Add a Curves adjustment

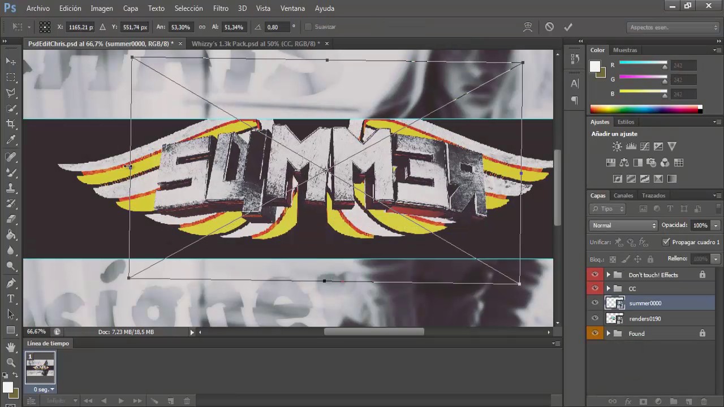click(644, 146)
